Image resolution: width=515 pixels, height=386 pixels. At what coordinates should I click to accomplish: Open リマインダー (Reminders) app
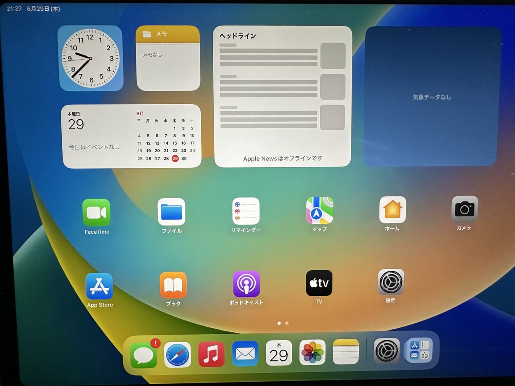[245, 211]
